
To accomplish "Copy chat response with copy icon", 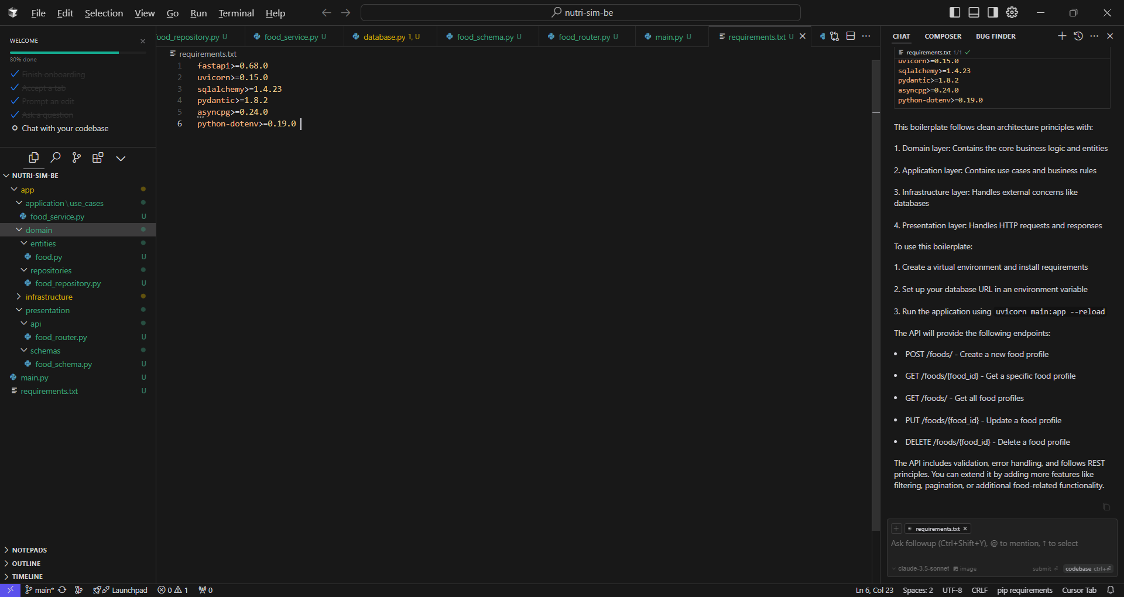I will click(x=1106, y=507).
